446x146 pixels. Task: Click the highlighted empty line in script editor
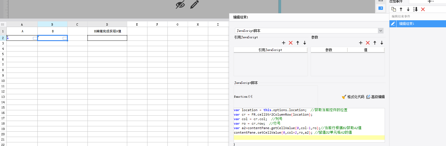coord(309,138)
